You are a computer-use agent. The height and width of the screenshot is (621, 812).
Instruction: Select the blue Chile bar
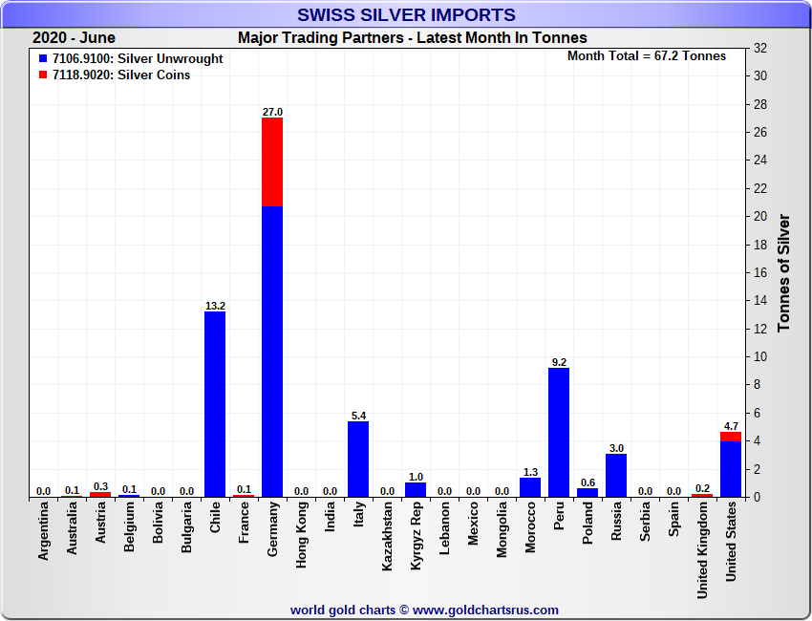[215, 403]
